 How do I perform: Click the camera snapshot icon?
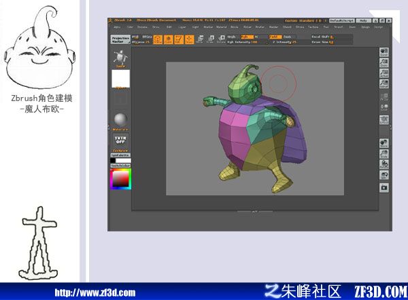[384, 187]
